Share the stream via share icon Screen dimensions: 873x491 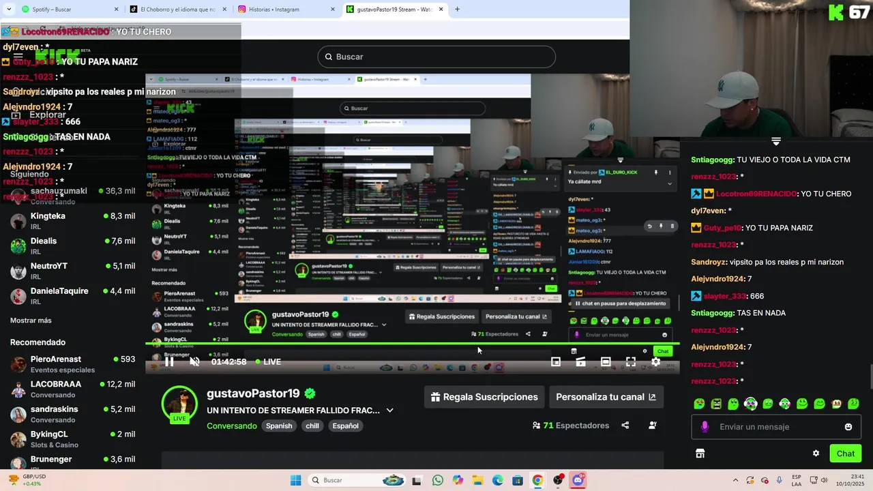click(x=625, y=426)
